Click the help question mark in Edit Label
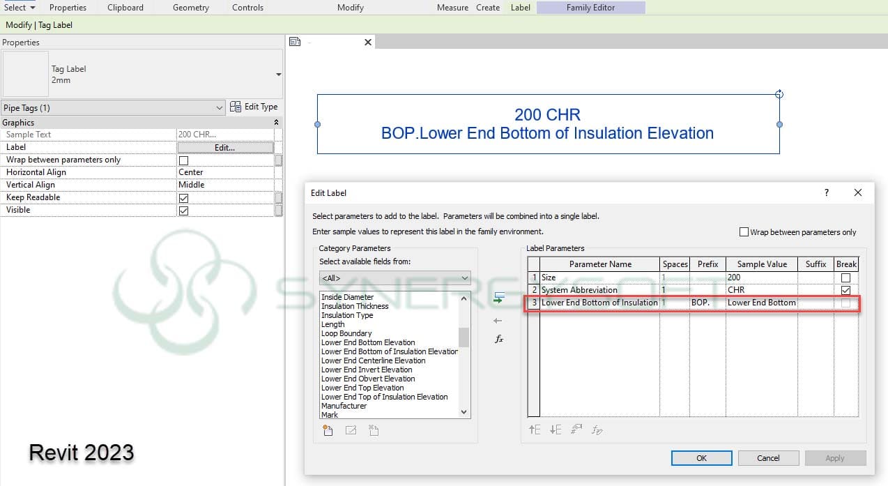The image size is (888, 486). [x=827, y=192]
